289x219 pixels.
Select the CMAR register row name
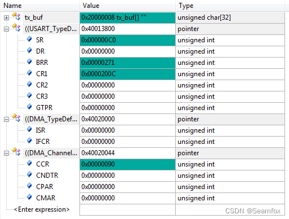[46, 198]
